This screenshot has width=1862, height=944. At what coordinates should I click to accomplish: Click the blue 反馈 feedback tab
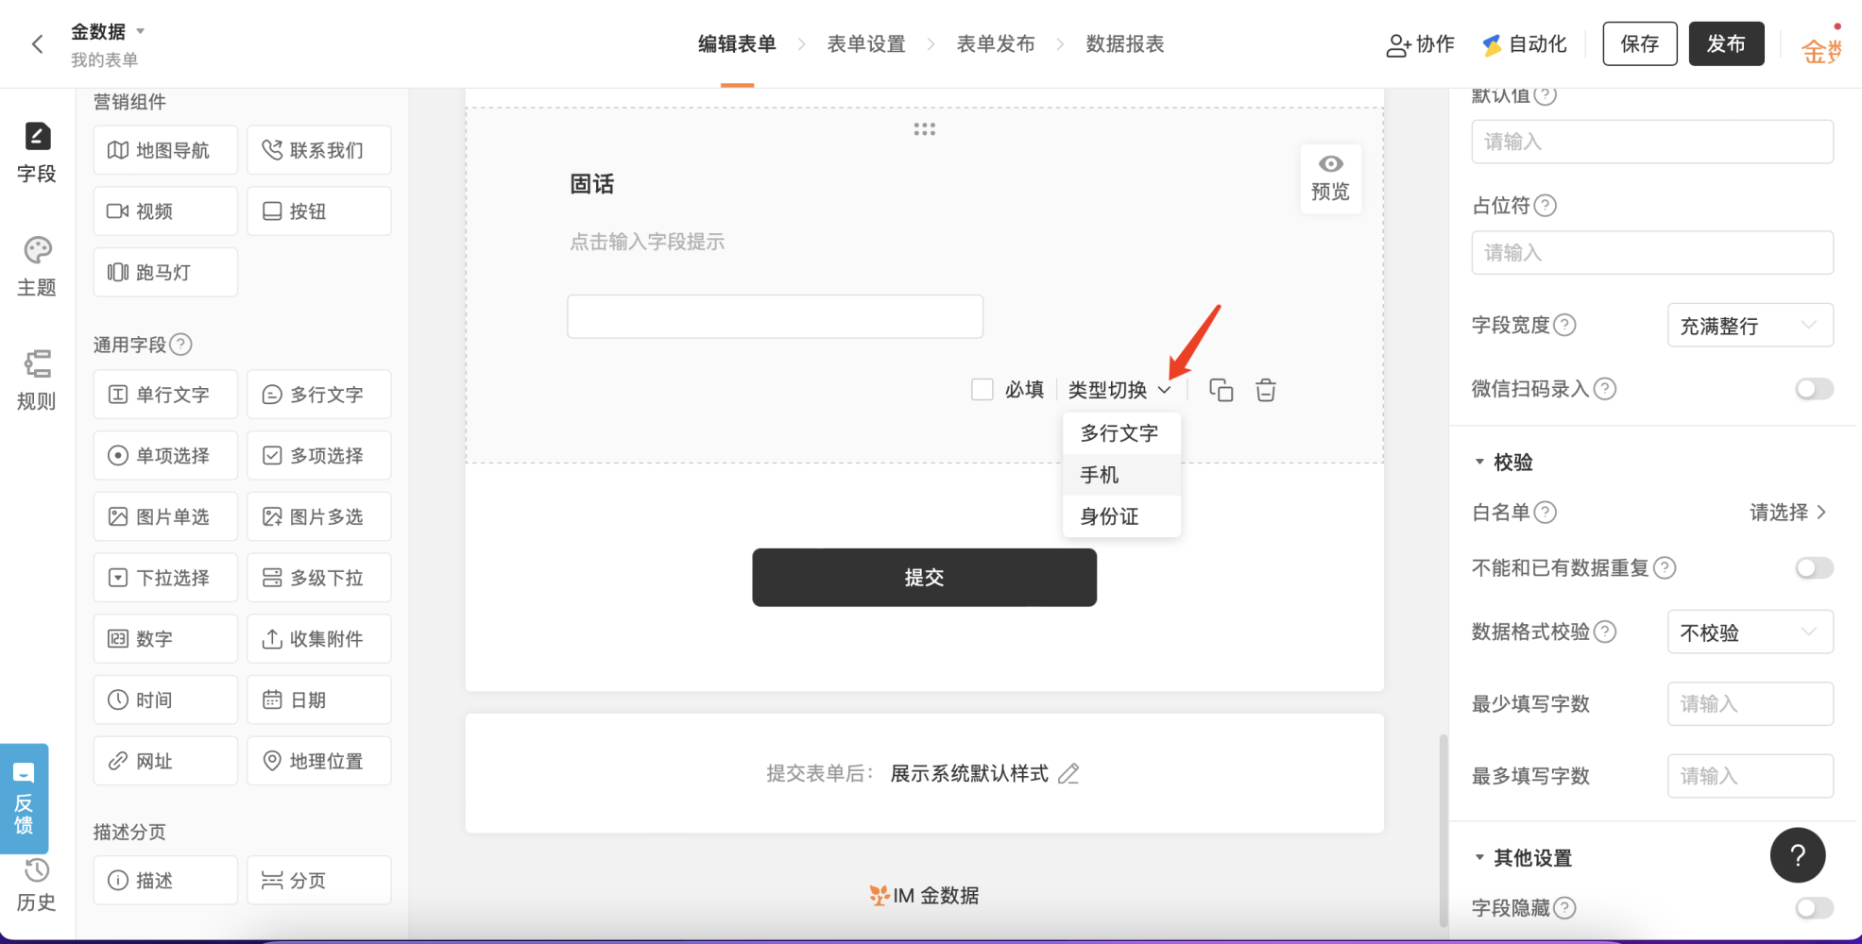(x=24, y=799)
